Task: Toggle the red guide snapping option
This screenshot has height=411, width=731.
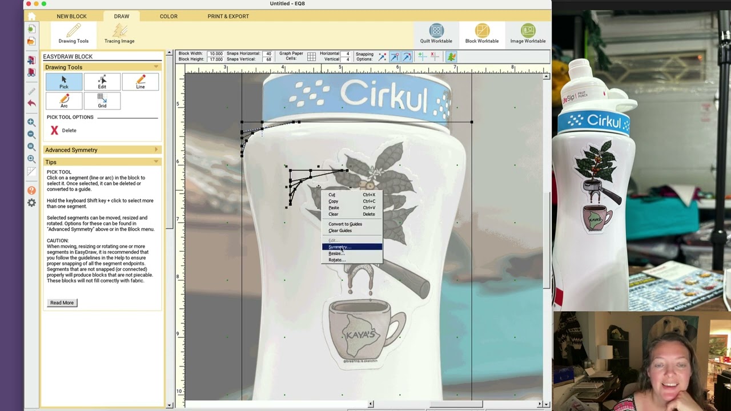Action: point(435,57)
